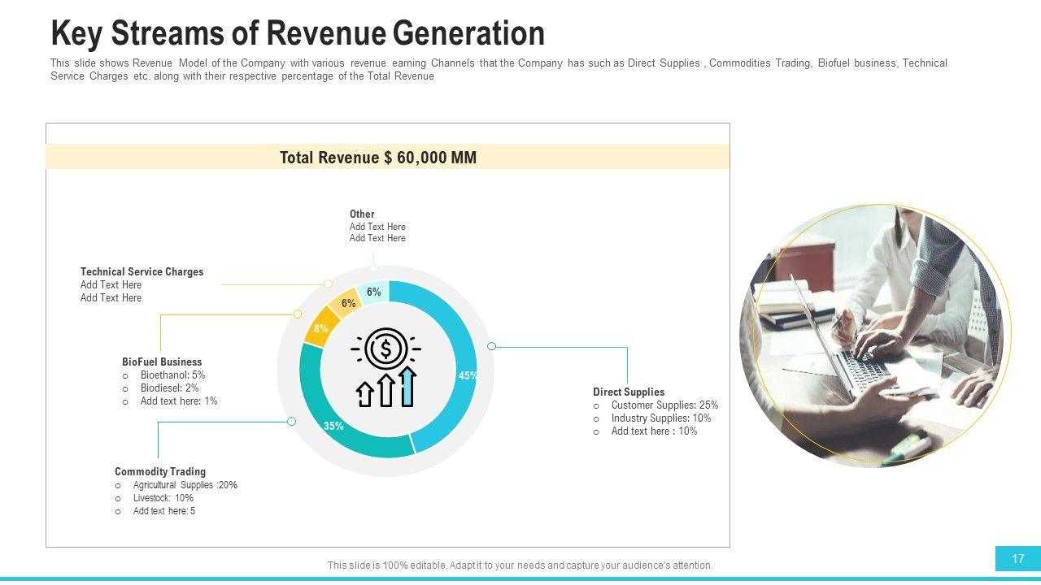Image resolution: width=1041 pixels, height=585 pixels.
Task: Click the Agricultural Supplies :20% bullet
Action: (185, 485)
